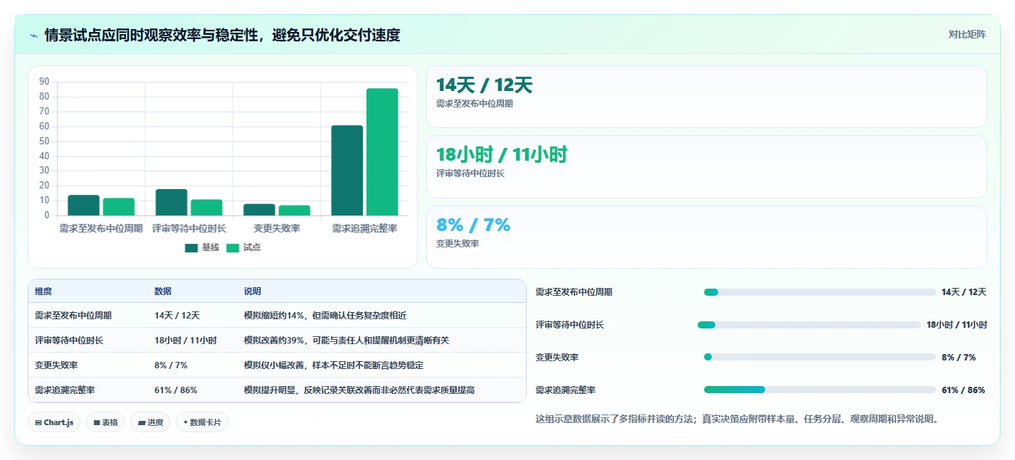
Task: Click the 需求至发布中位周期 progress bar
Action: (x=819, y=292)
